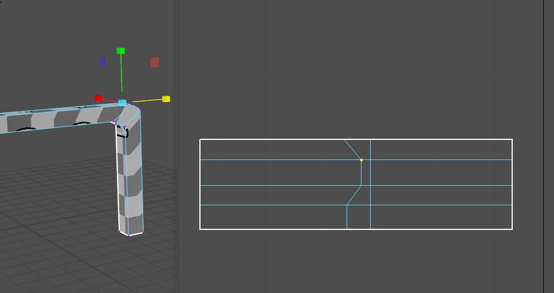Click the long vertical UV edge line
The image size is (554, 293).
click(x=370, y=184)
